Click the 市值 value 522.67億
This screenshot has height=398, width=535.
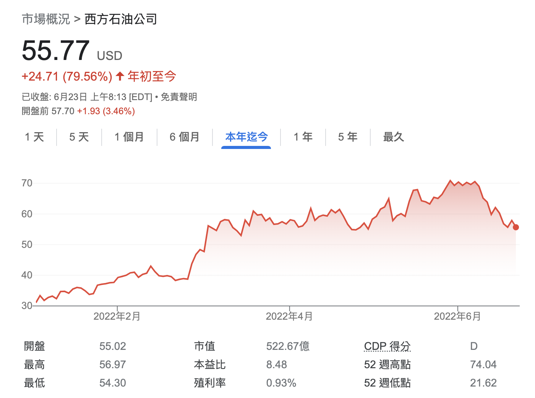[x=288, y=346]
